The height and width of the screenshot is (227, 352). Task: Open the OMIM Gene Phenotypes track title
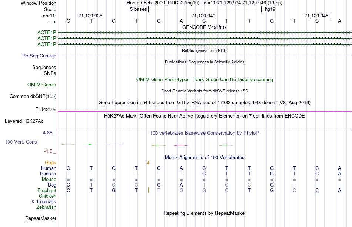coord(205,80)
